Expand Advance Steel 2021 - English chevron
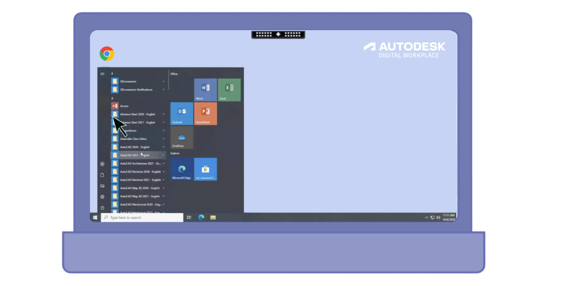 pos(164,122)
